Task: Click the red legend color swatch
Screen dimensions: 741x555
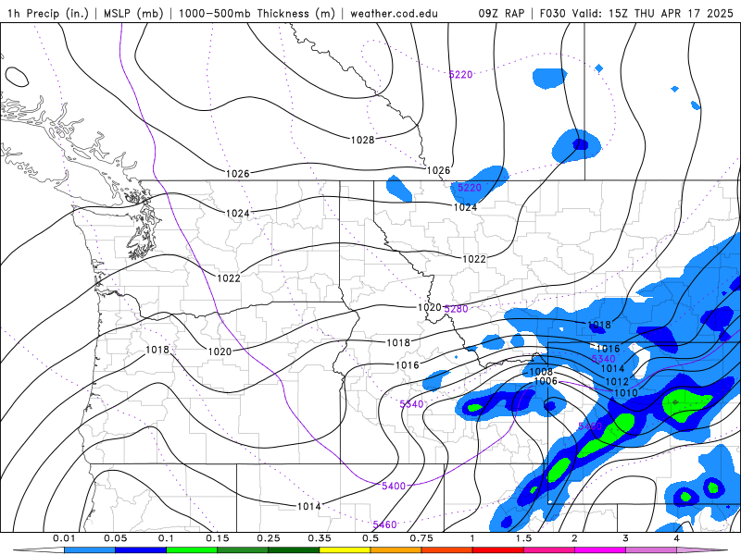Action: pos(498,550)
